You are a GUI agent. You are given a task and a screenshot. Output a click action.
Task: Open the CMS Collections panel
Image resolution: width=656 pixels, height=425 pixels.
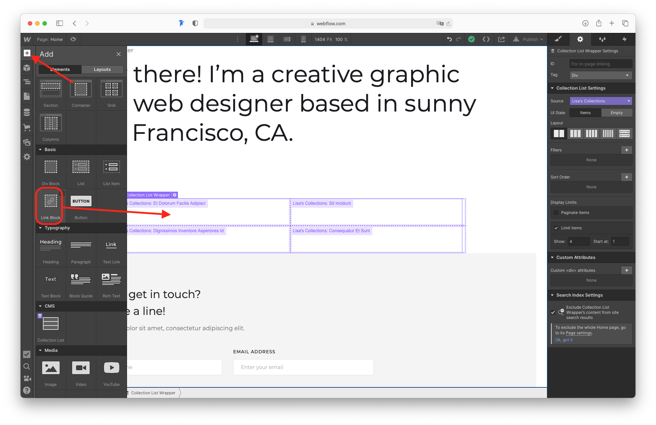pyautogui.click(x=27, y=112)
